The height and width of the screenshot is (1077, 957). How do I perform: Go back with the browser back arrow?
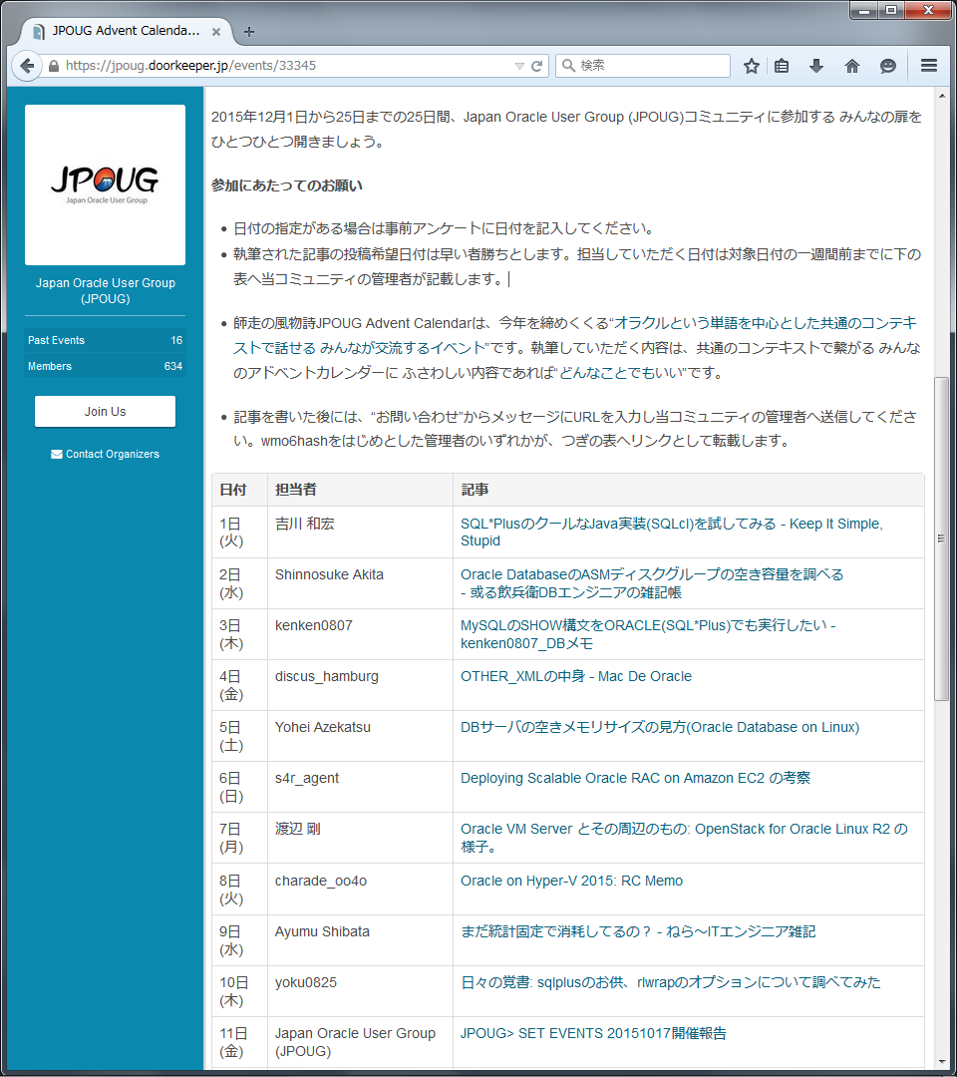[27, 66]
